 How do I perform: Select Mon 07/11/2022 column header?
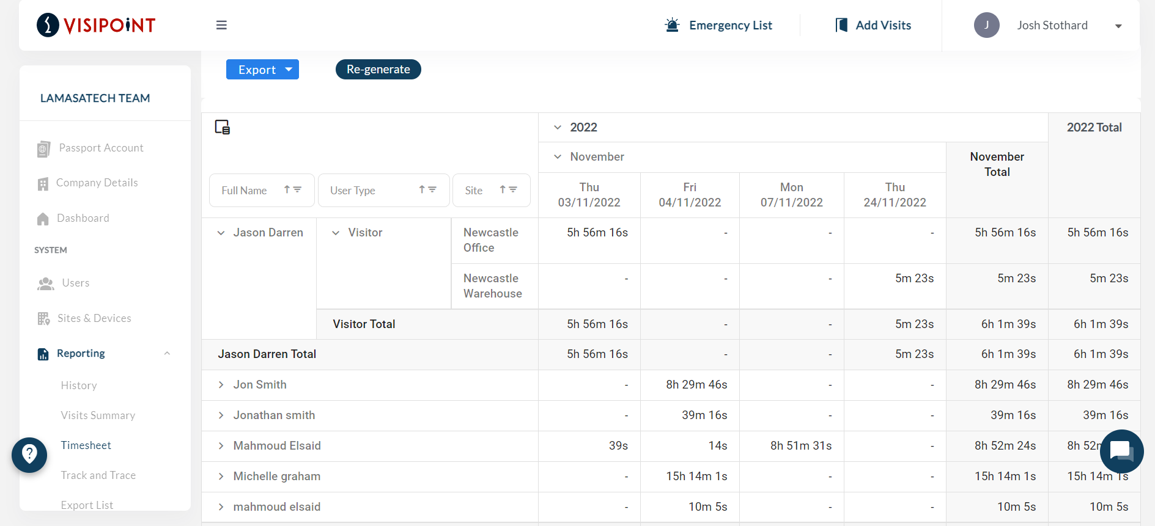792,195
